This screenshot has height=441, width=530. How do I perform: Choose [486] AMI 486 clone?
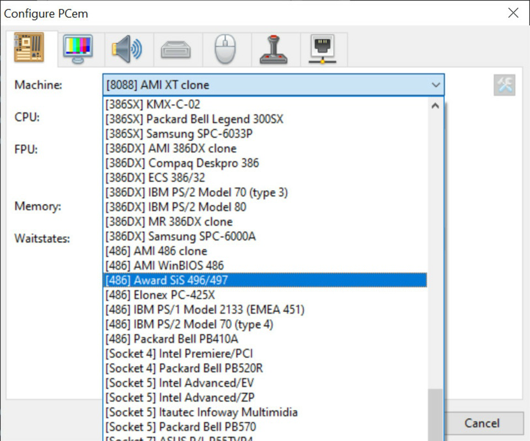[265, 251]
